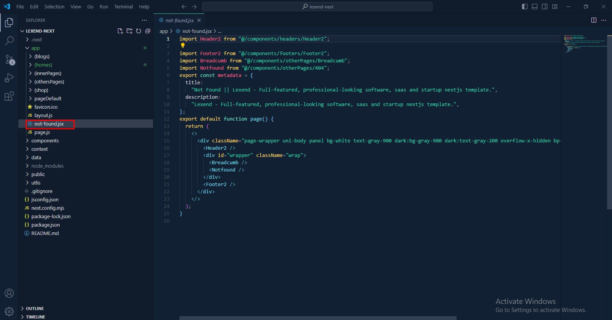Open the Extensions view

pyautogui.click(x=9, y=96)
